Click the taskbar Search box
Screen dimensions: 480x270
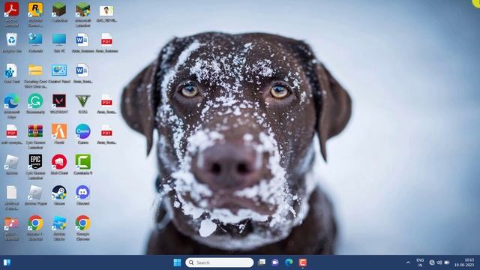click(220, 262)
